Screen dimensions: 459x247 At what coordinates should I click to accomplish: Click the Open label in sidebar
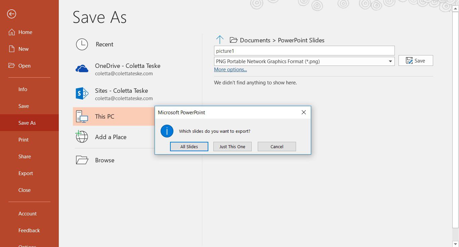25,66
